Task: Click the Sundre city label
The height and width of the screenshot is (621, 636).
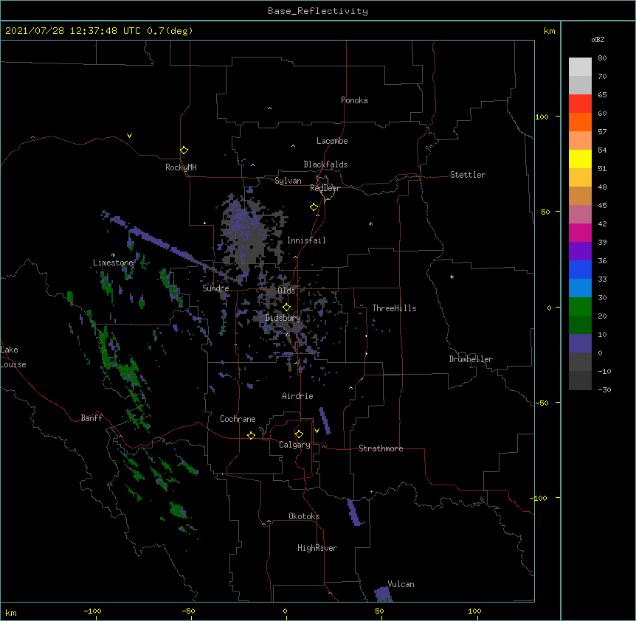Action: click(215, 288)
